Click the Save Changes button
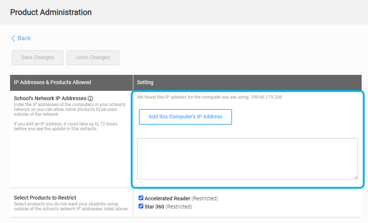This screenshot has height=223, width=368. pos(38,57)
